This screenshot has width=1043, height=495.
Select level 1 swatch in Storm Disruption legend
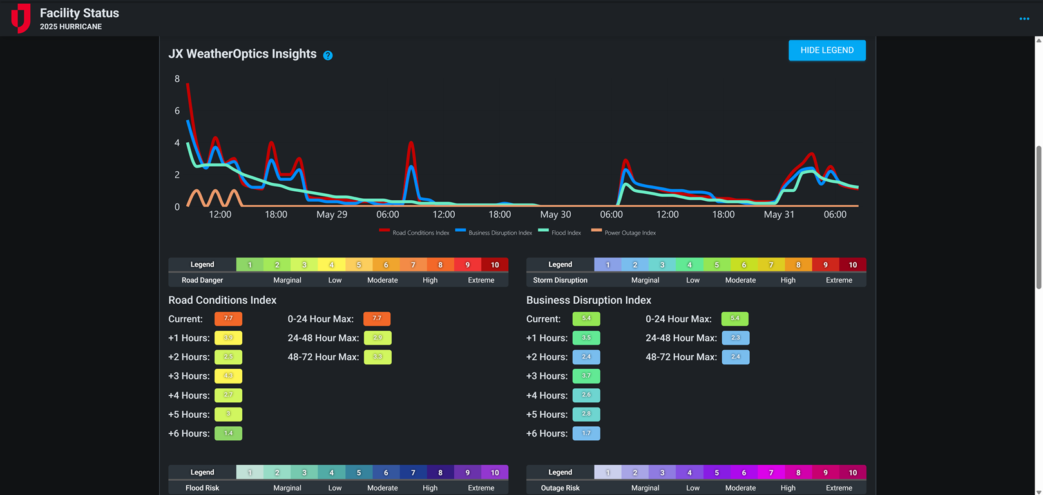point(608,265)
